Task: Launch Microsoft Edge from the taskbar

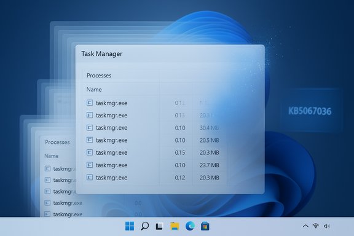Action: click(x=190, y=226)
